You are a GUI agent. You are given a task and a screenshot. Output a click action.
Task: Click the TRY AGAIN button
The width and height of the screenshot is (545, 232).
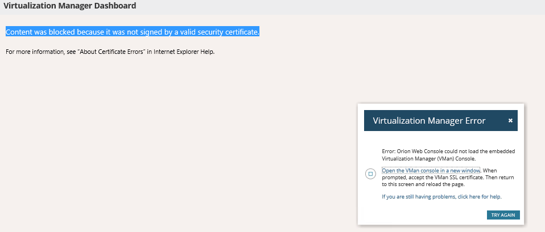point(503,215)
